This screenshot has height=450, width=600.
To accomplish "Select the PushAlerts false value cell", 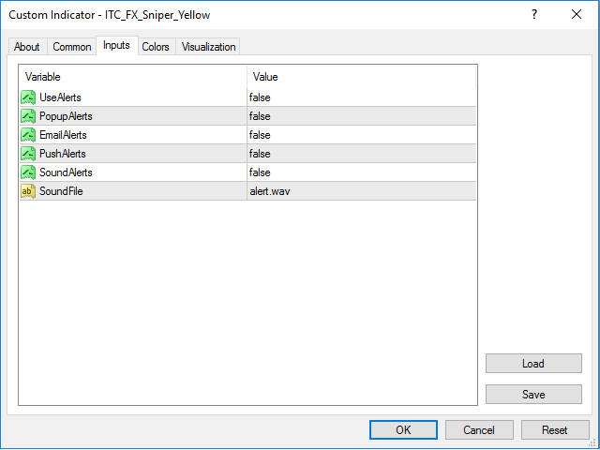I will (362, 154).
